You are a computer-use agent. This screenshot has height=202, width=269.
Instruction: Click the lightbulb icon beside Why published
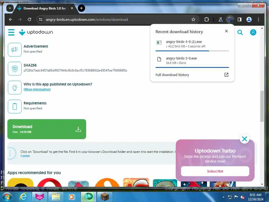pos(15,88)
